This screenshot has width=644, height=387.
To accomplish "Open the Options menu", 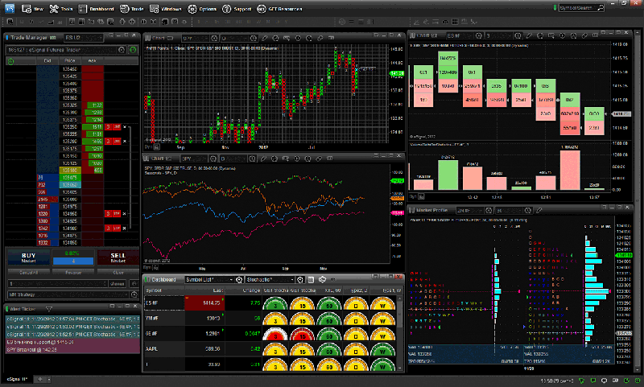I will coord(202,9).
